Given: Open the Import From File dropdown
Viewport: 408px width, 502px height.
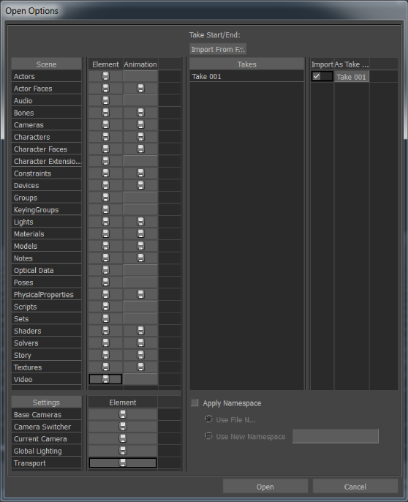Looking at the screenshot, I should pos(218,49).
